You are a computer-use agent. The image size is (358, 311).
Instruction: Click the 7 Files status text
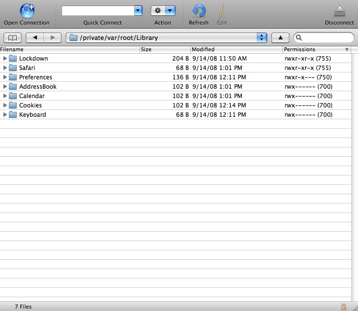tap(23, 307)
